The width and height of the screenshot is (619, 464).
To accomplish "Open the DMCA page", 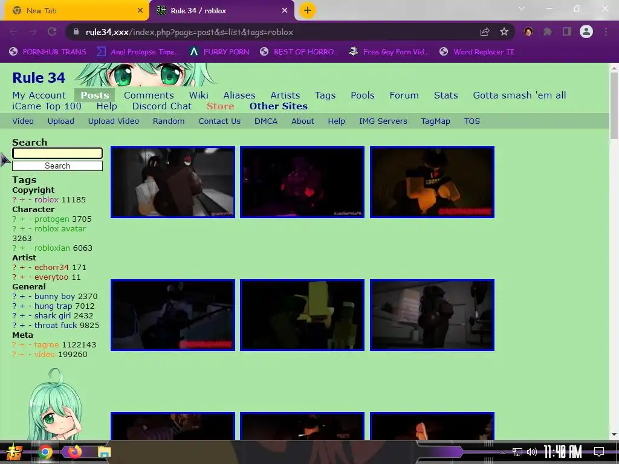I will pyautogui.click(x=266, y=121).
